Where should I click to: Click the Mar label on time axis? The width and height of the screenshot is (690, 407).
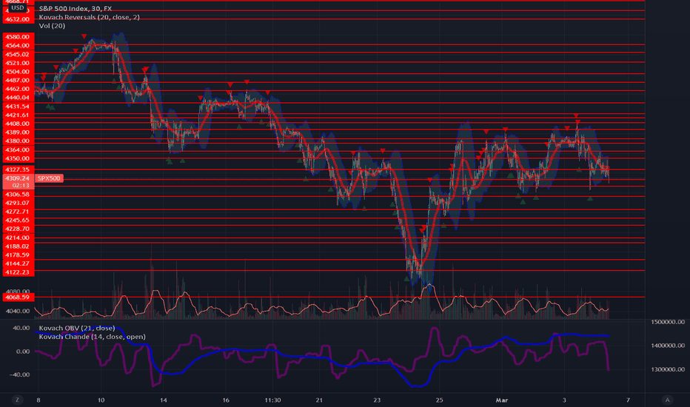pos(502,400)
